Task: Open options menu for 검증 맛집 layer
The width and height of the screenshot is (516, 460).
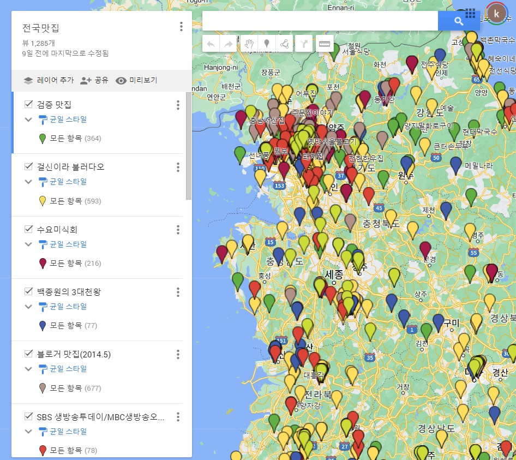Action: [178, 105]
